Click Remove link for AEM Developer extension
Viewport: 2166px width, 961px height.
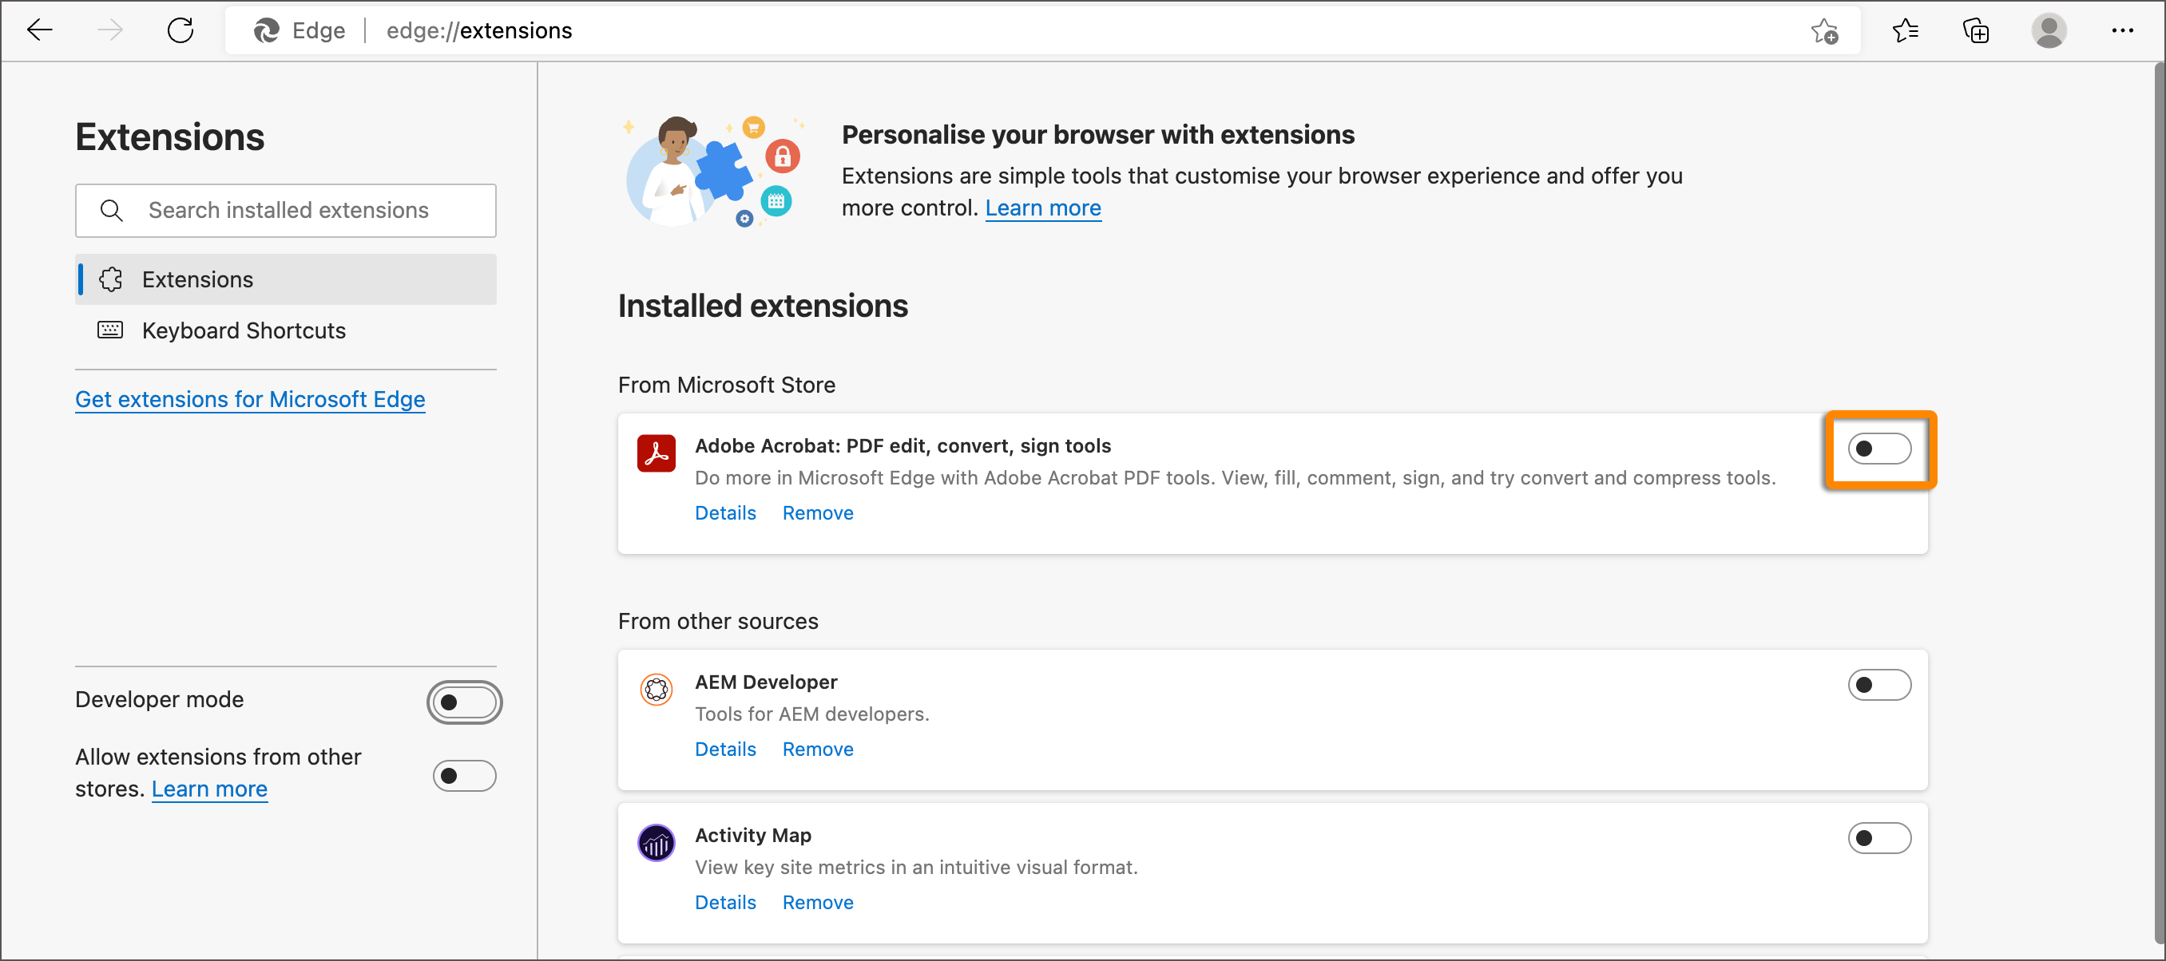[818, 749]
